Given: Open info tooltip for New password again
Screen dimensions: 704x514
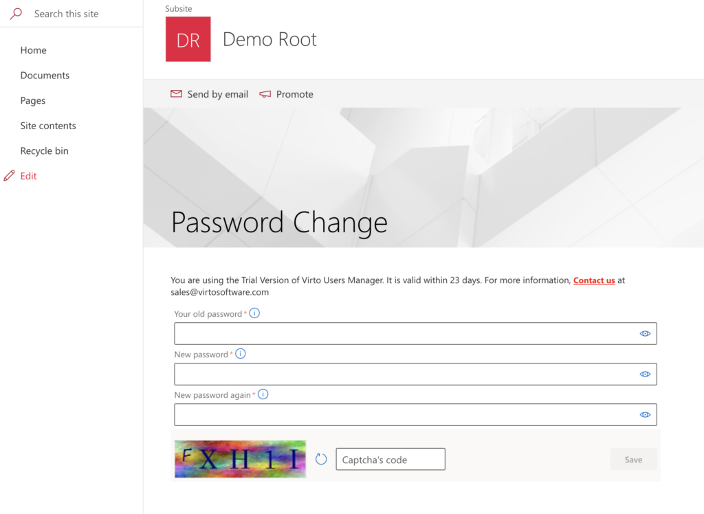Looking at the screenshot, I should [263, 394].
